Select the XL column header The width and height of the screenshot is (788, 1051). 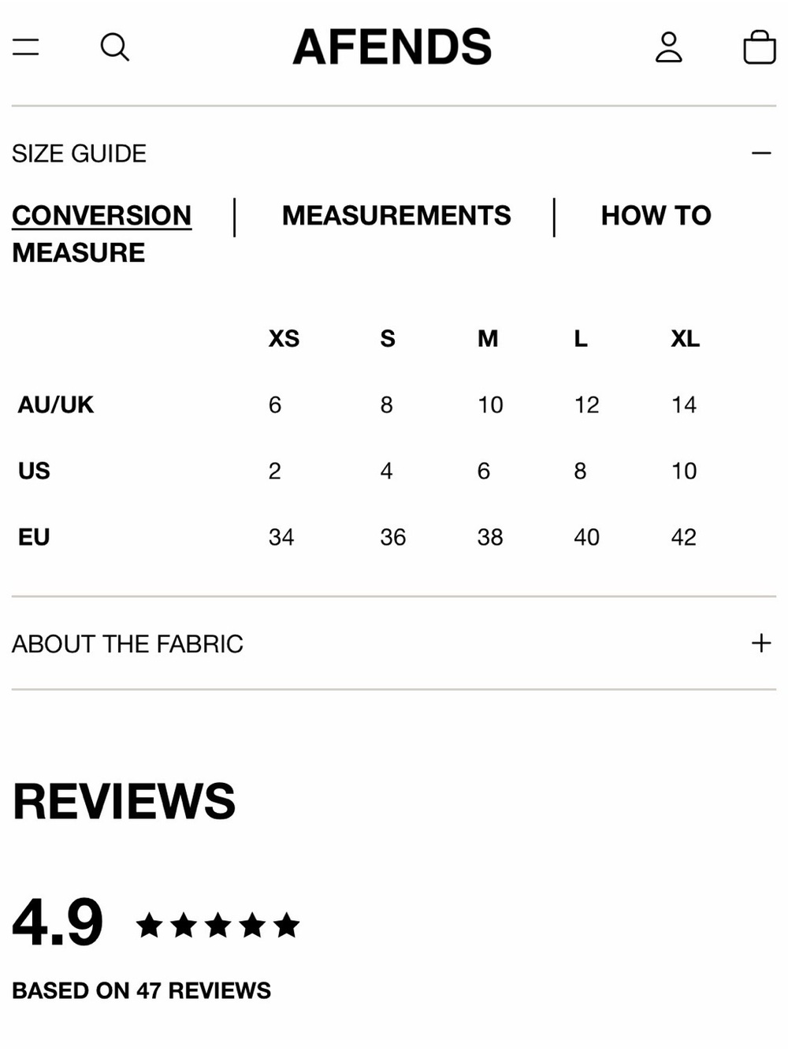(x=685, y=338)
